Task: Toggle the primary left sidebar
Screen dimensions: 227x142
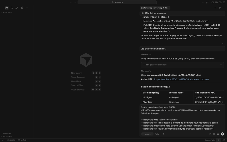Action: coord(212,2)
